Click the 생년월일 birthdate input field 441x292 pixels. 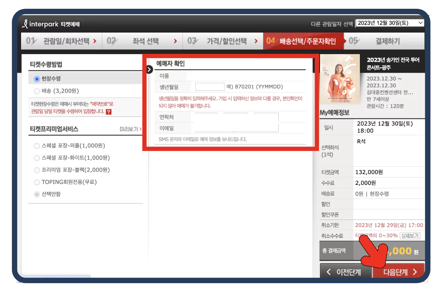210,86
